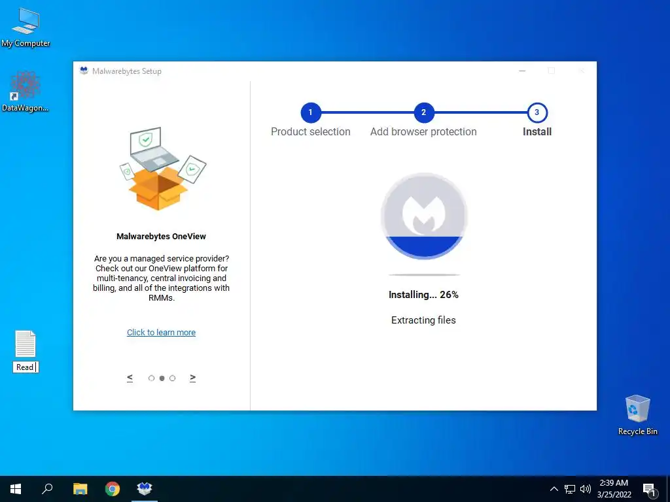Click the Add browser protection label

tap(423, 132)
